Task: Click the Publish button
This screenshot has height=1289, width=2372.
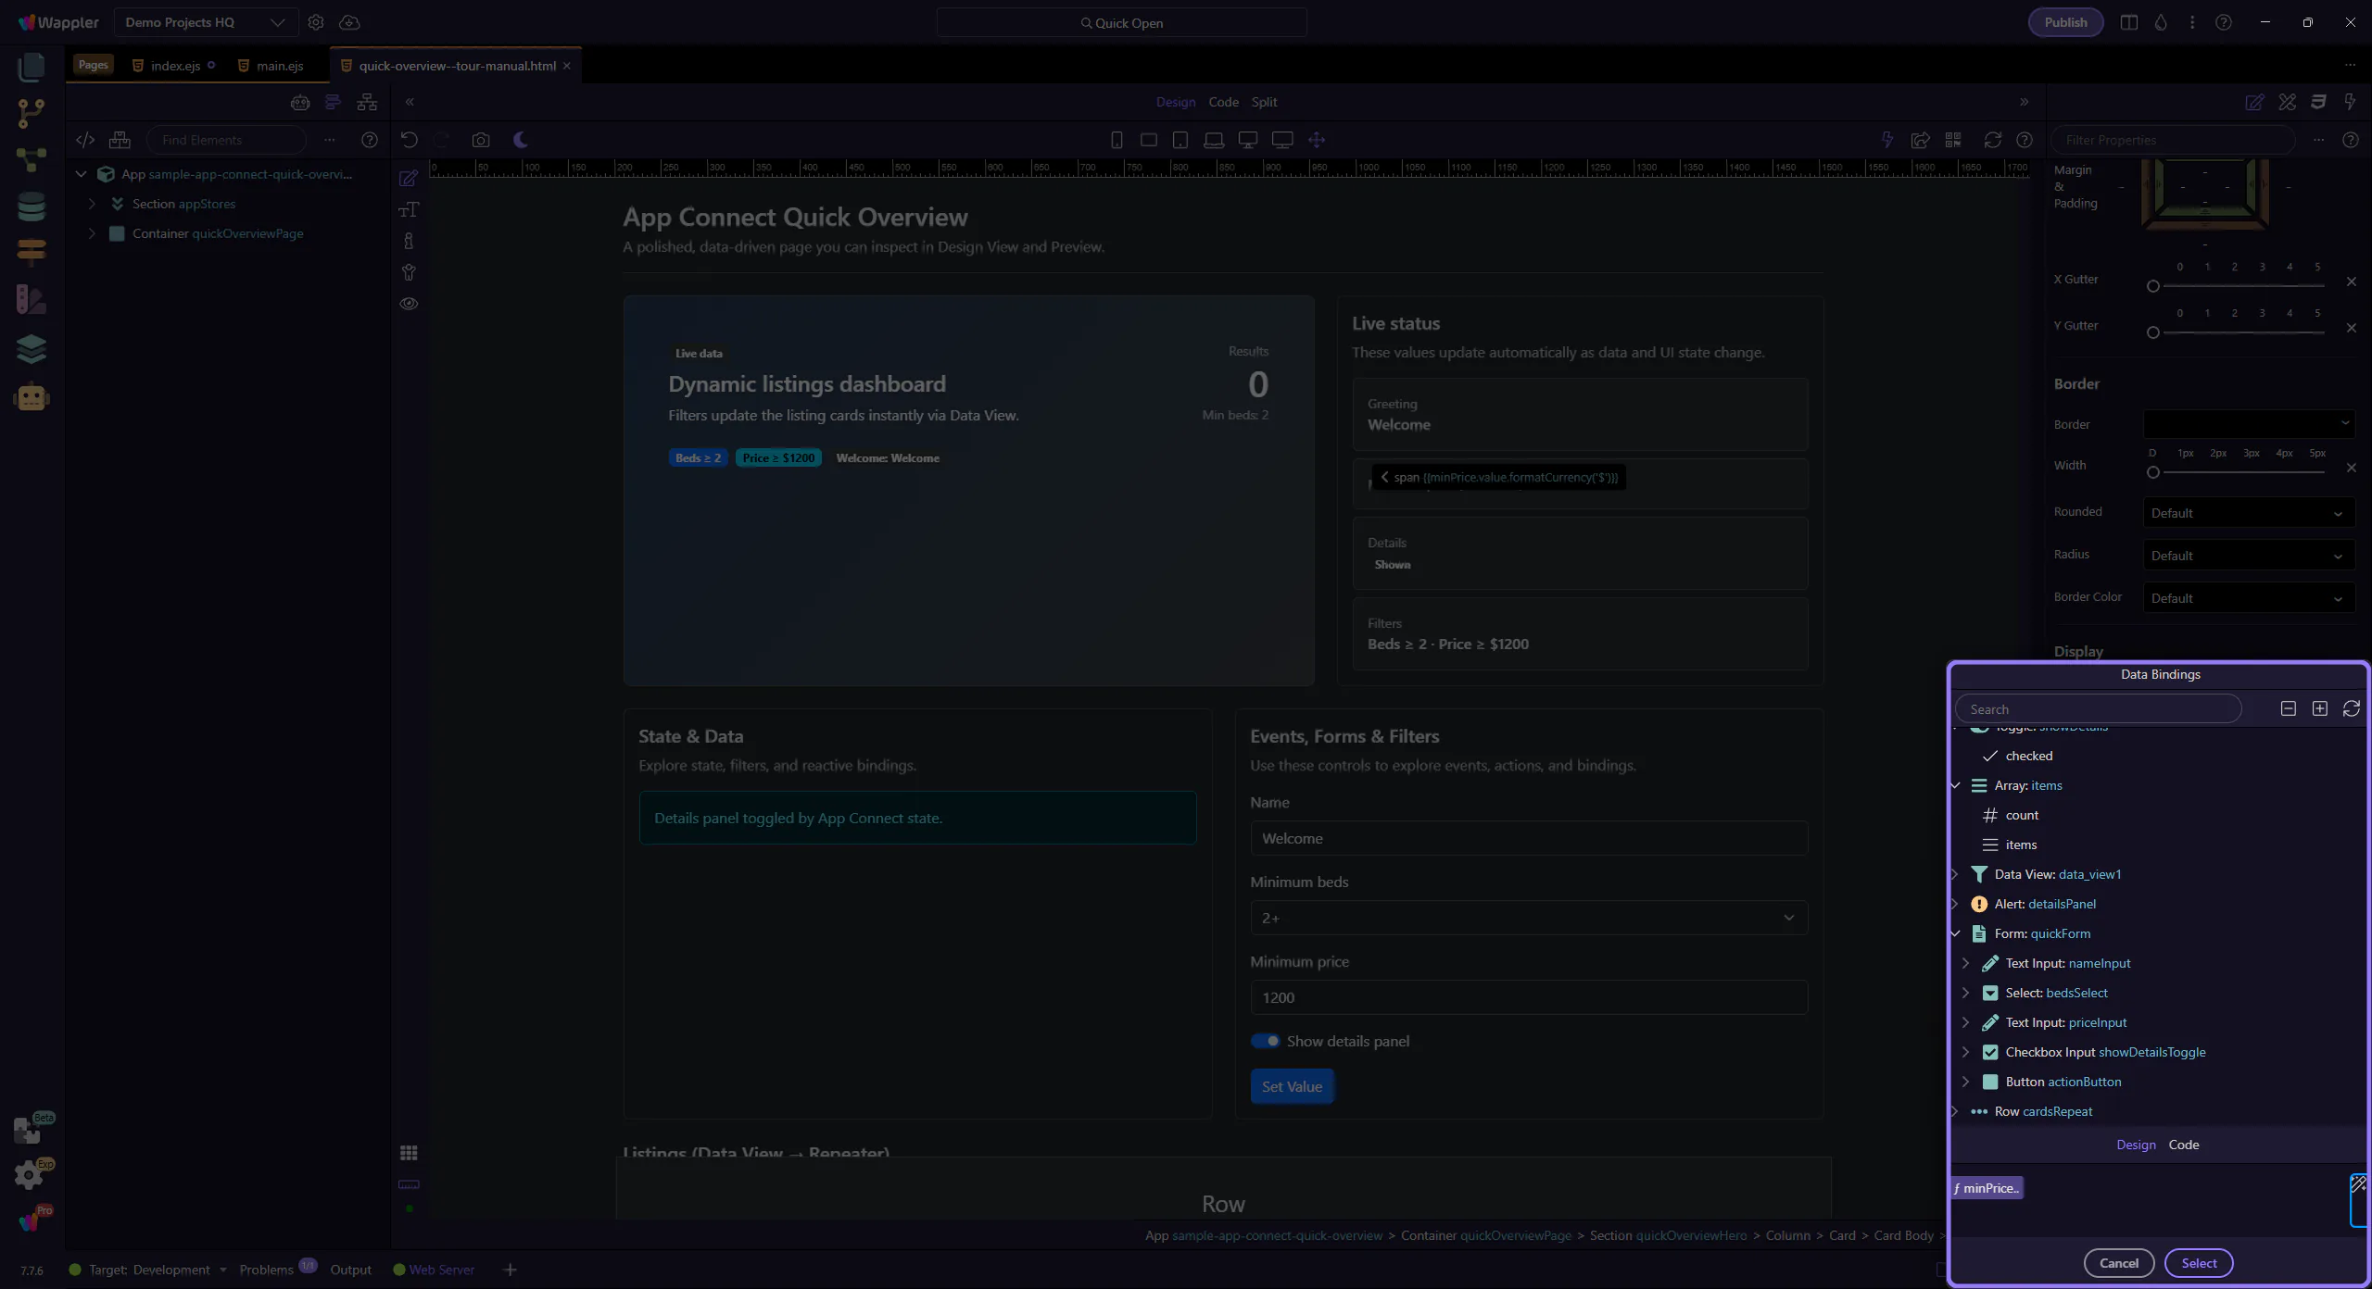Action: coord(2065,22)
